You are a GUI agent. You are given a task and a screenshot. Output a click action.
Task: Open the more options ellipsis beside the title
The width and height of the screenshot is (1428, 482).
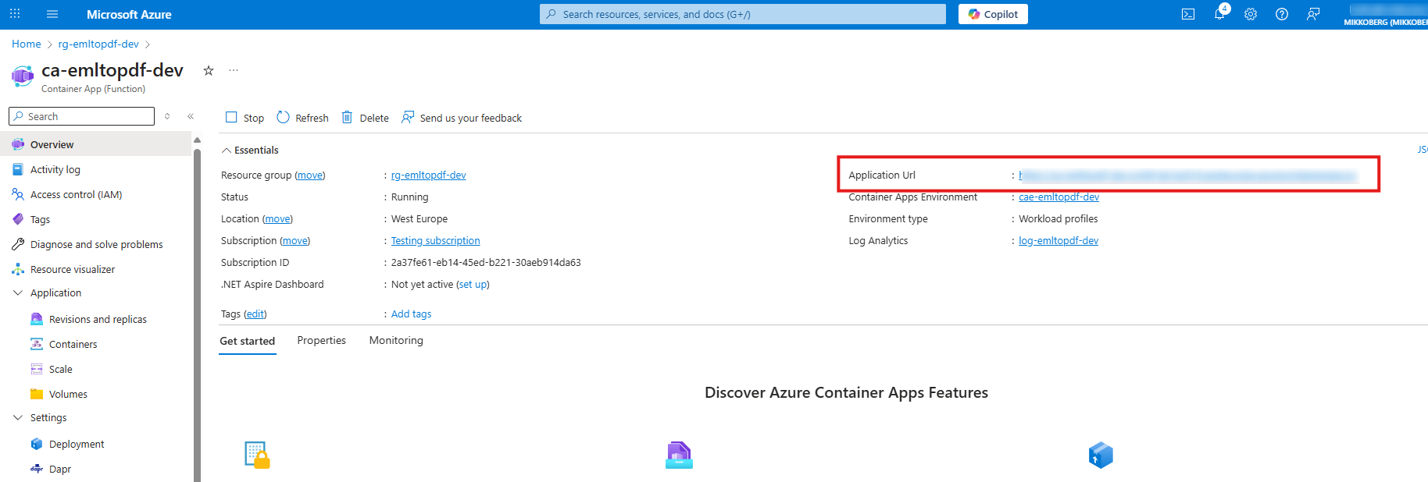tap(234, 70)
